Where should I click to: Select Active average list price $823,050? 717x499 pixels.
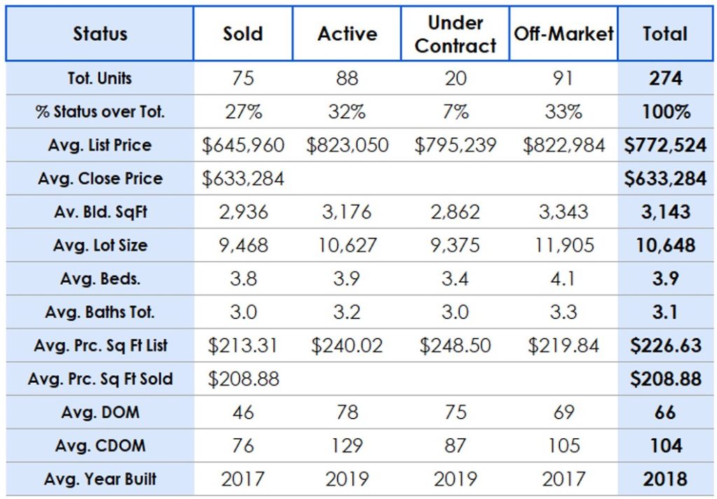[x=347, y=146]
